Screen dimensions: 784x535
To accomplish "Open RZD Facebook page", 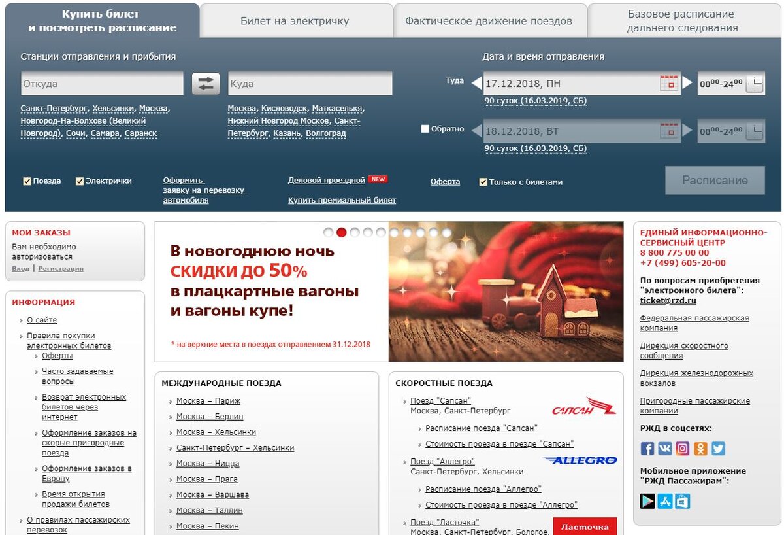I will coord(647,449).
